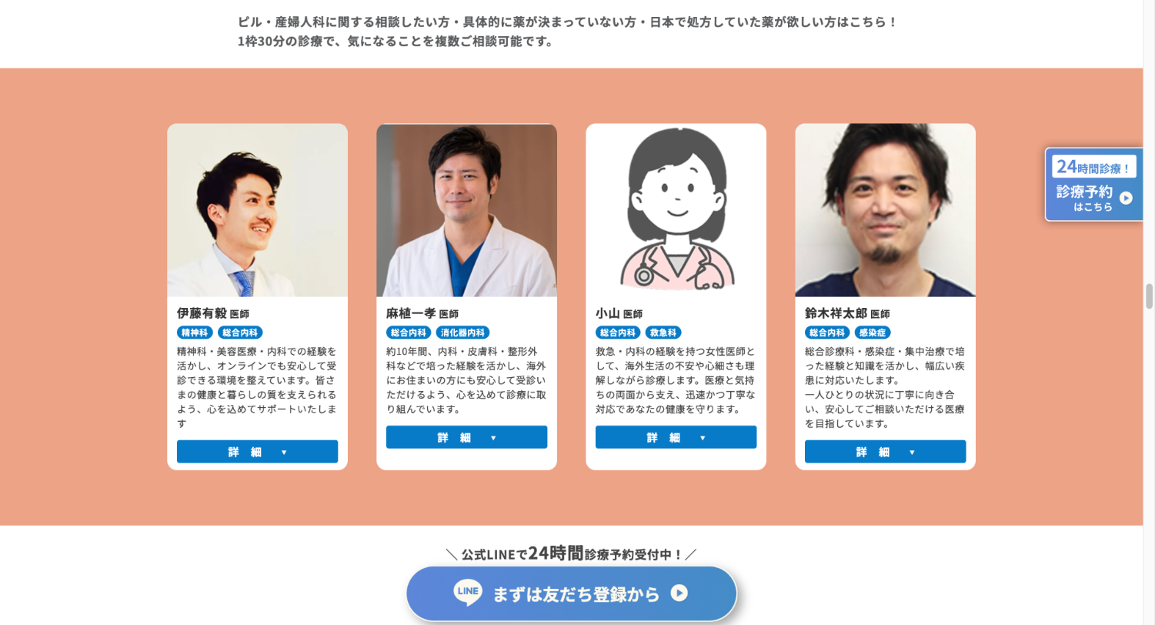Click the 鈴木祥太郎 医師 name heading
This screenshot has width=1155, height=625.
tap(847, 313)
